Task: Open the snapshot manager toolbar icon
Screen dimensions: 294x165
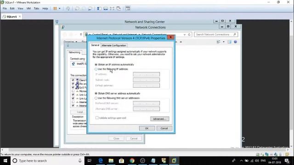Action: (90, 8)
